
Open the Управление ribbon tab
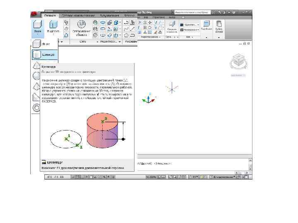click(x=159, y=17)
